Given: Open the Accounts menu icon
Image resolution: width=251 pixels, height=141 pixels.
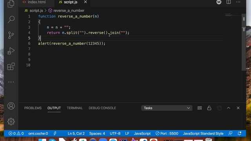Looking at the screenshot, I should pyautogui.click(x=11, y=106).
